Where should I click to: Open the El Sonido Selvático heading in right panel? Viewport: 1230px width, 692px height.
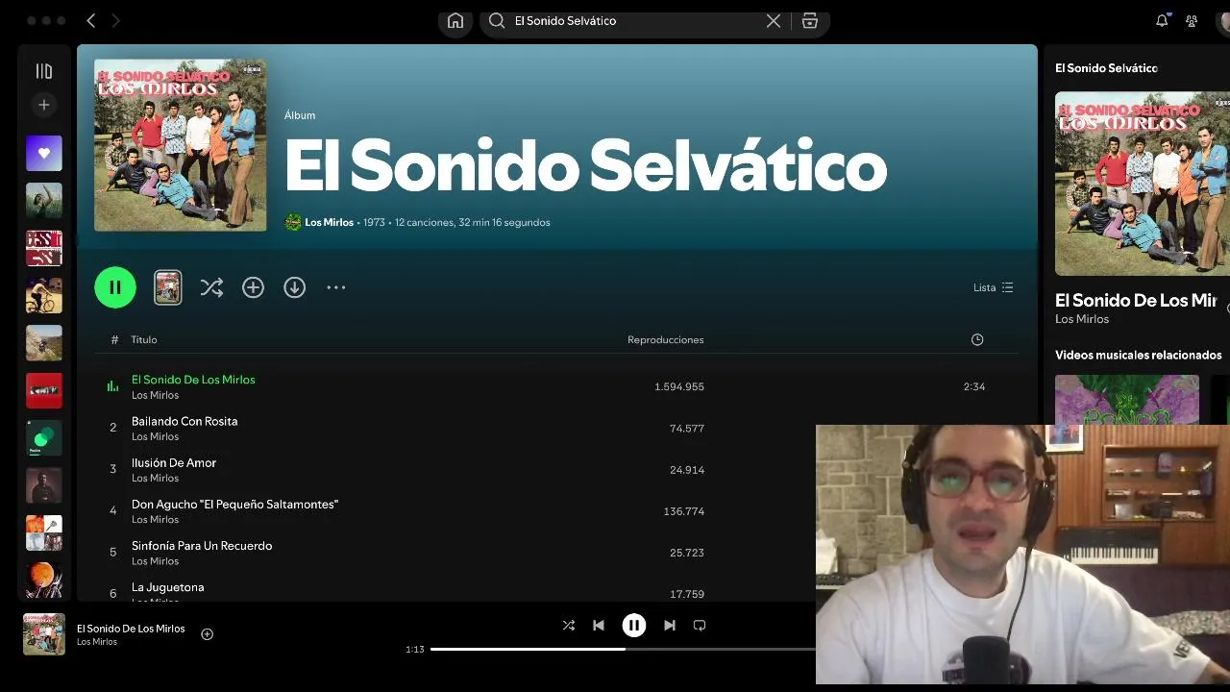[1106, 68]
